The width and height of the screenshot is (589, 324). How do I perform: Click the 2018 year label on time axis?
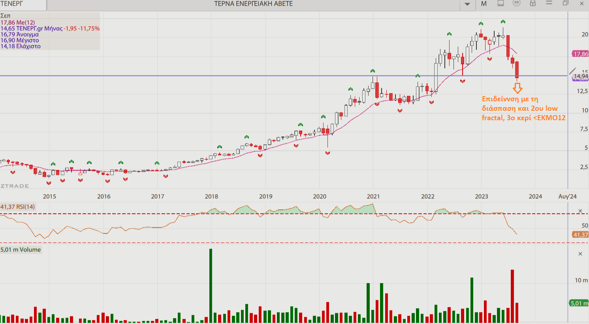coord(211,196)
